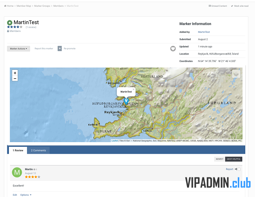Switch to the 2 Comments tab

pos(38,151)
